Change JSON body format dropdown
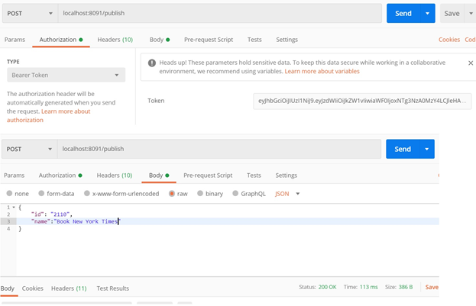This screenshot has height=306, width=476. (287, 194)
